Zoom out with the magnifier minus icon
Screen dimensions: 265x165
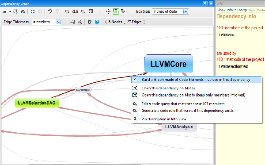(x=83, y=12)
